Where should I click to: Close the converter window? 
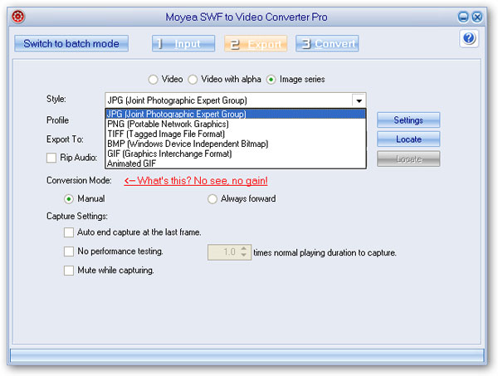coord(477,17)
